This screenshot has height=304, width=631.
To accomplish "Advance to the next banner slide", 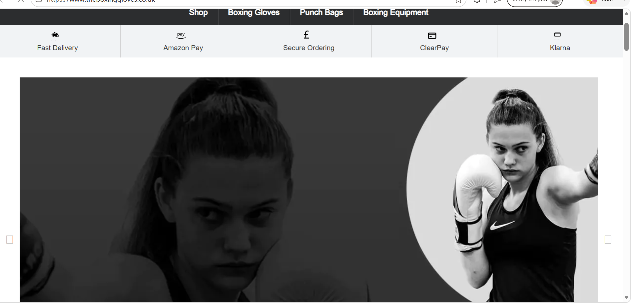I will 608,240.
